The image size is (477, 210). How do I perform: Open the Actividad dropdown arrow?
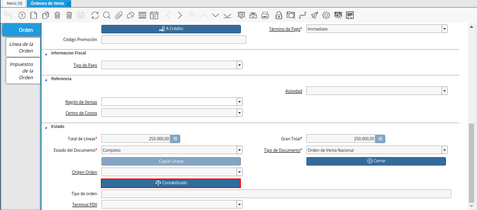[445, 91]
